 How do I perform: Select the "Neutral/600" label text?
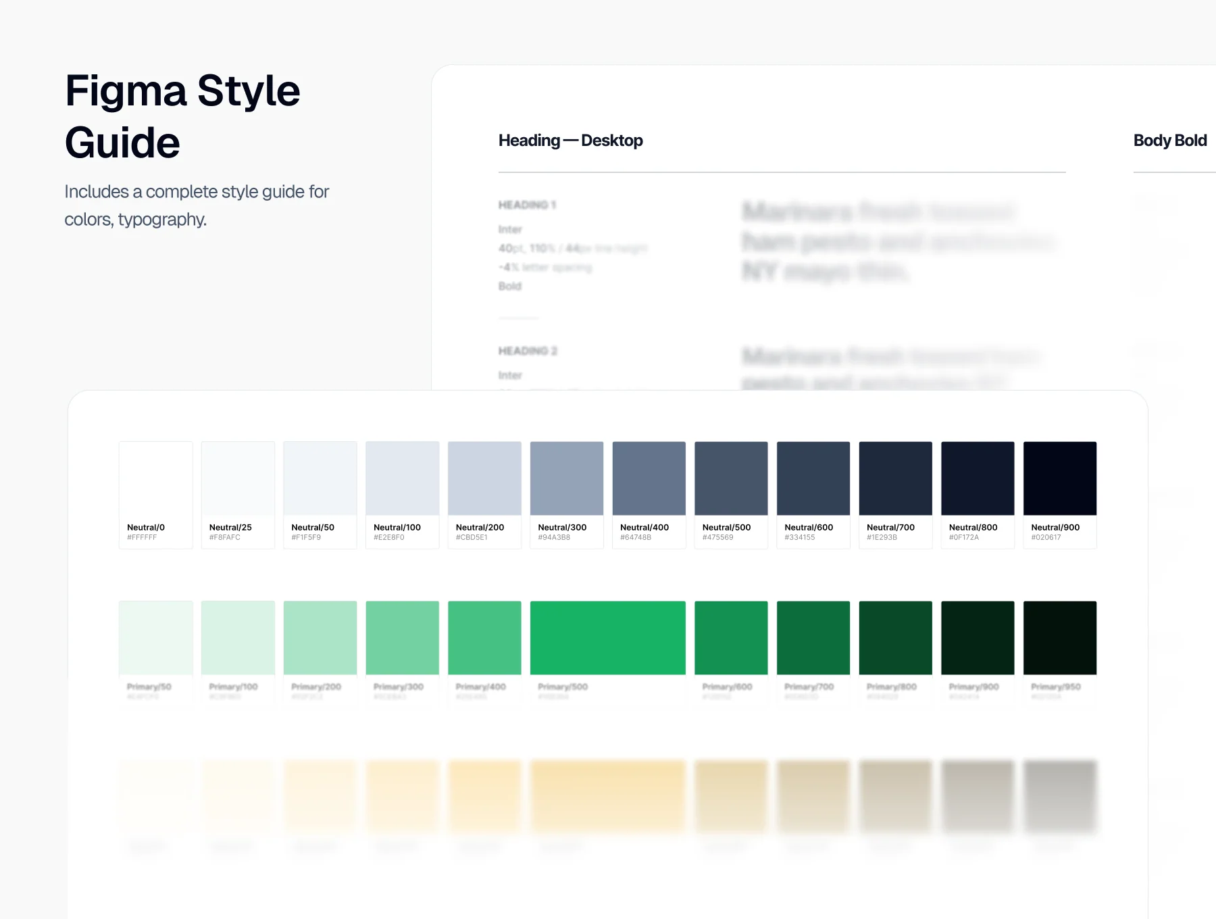coord(809,527)
